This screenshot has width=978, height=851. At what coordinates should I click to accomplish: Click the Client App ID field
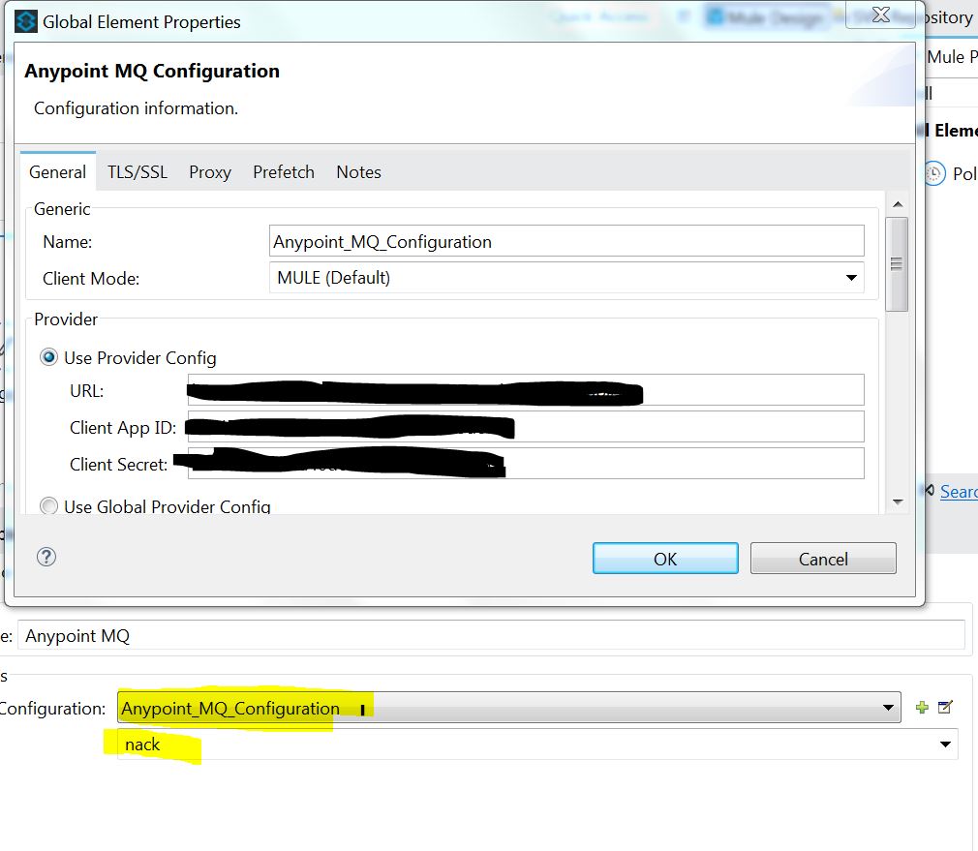click(x=526, y=426)
